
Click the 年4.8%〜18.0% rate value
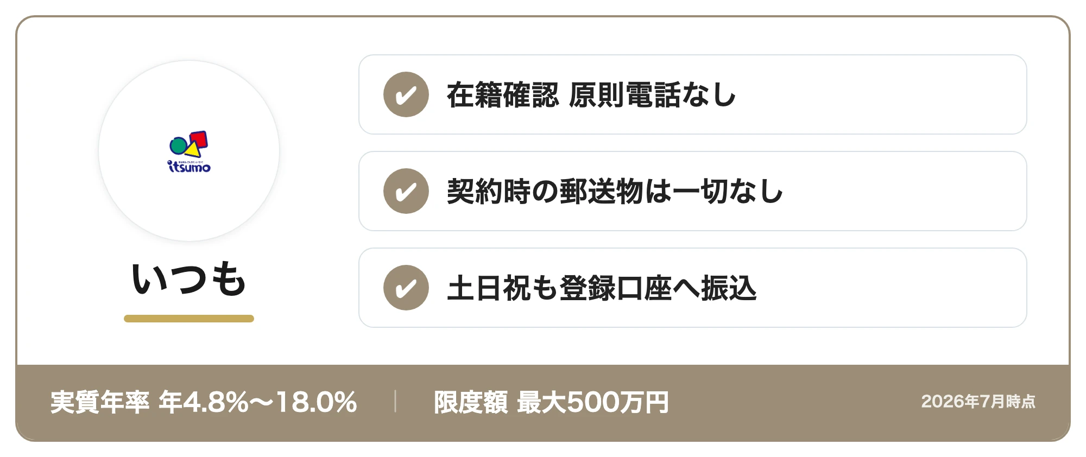[258, 403]
